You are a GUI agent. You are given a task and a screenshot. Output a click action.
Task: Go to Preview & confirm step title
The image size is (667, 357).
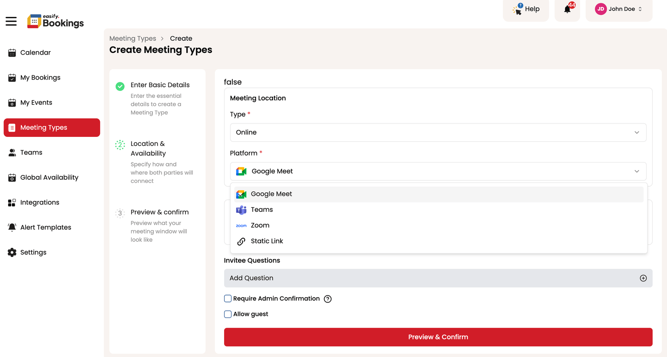pos(159,212)
